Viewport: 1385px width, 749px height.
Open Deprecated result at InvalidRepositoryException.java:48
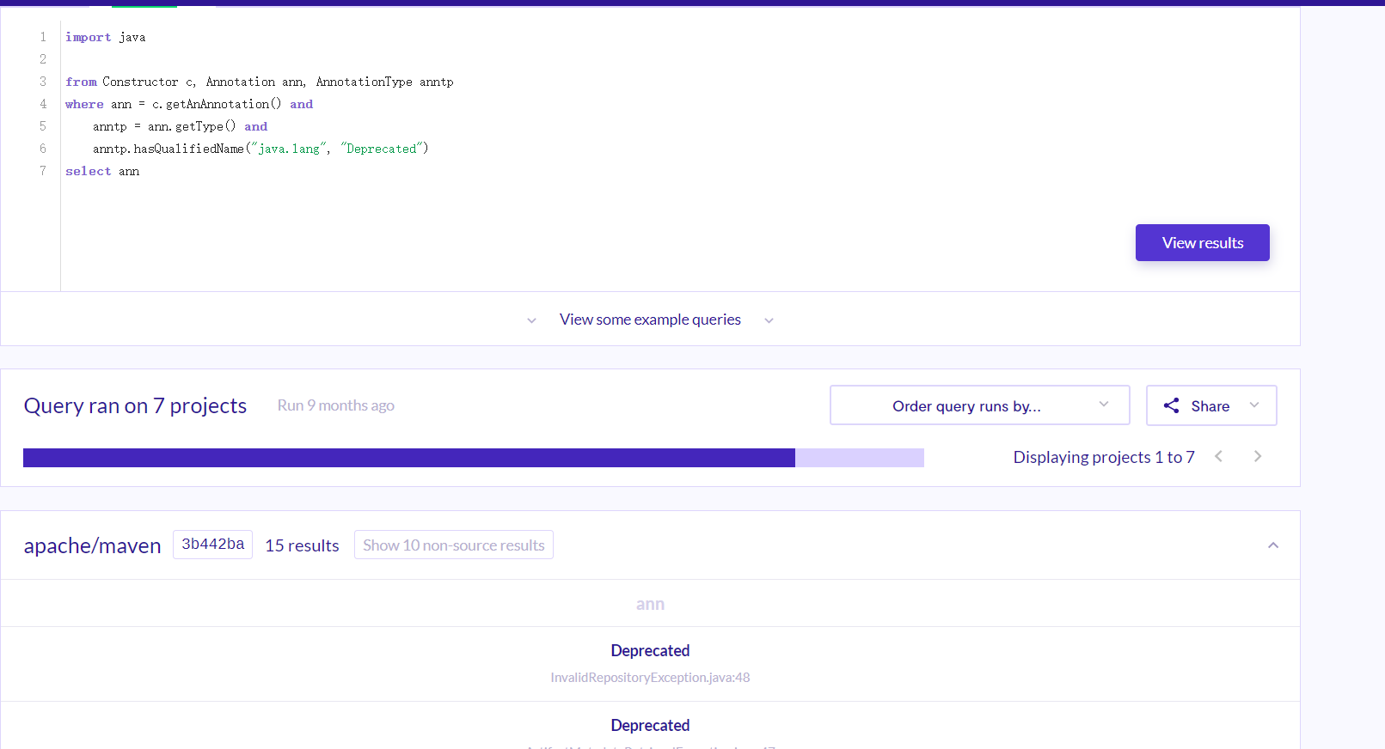pyautogui.click(x=650, y=650)
